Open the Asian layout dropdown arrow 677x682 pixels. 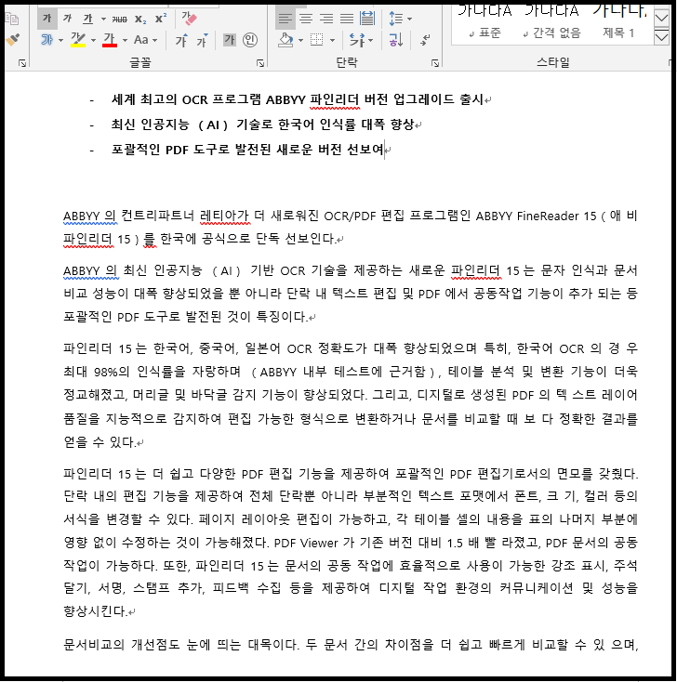[370, 41]
